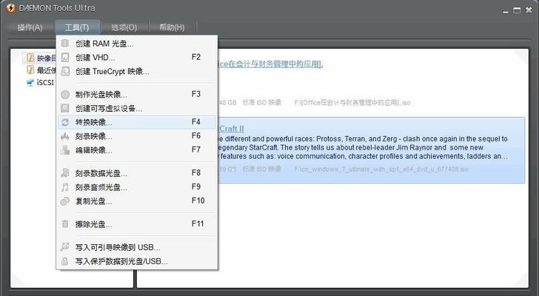Choose 创建 TrueCrypt 映像... entry
This screenshot has width=539, height=296.
tap(137, 72)
